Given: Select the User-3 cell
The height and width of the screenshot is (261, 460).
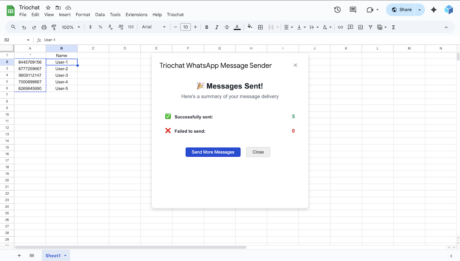Looking at the screenshot, I should click(62, 75).
